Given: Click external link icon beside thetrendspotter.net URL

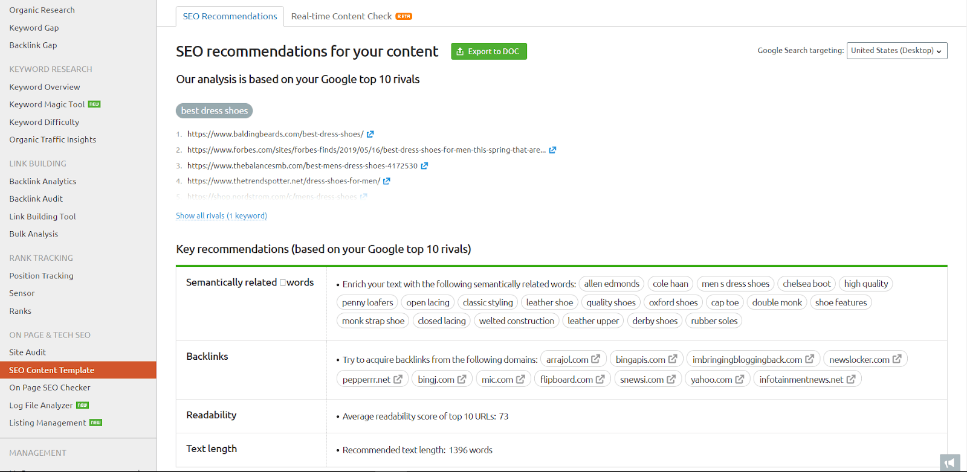Looking at the screenshot, I should [387, 180].
